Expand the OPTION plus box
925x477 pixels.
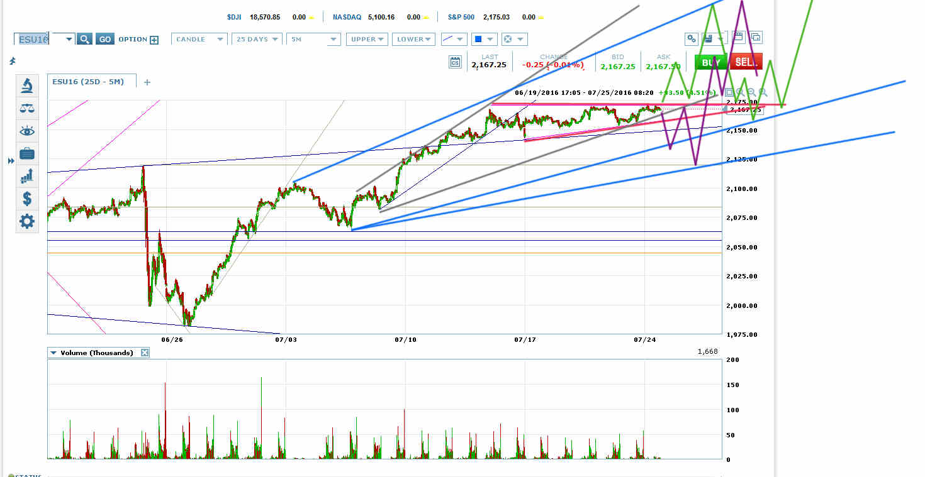[154, 40]
